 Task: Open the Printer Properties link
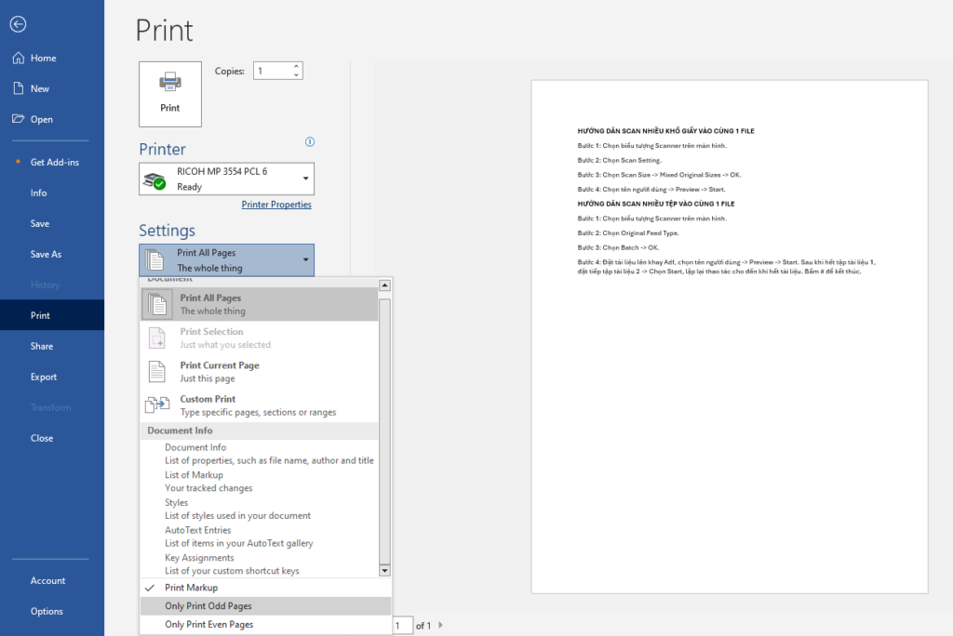click(276, 205)
